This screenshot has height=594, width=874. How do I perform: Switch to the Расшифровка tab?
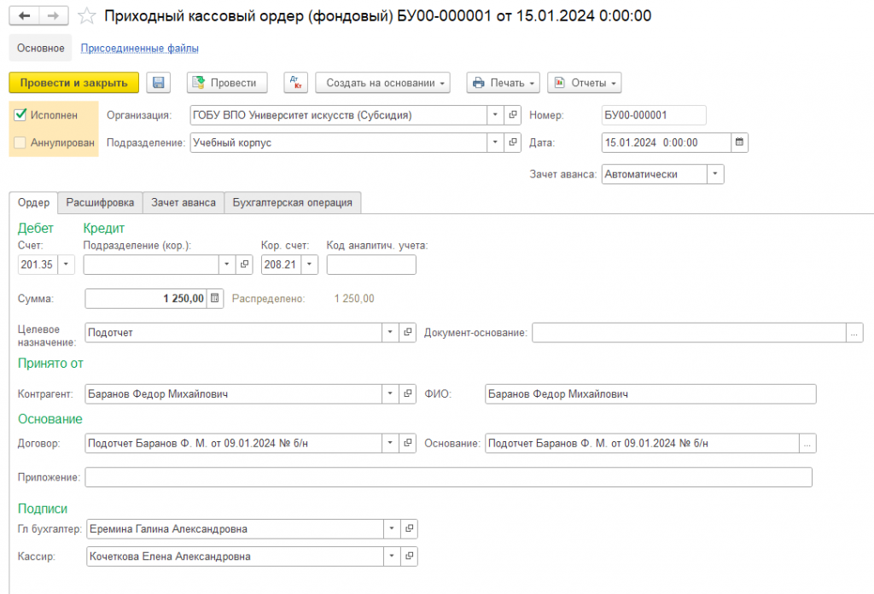coord(101,203)
